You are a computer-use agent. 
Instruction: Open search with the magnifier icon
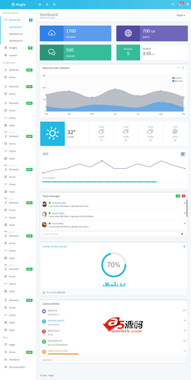[173, 4]
